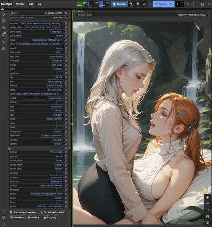Open the Manager panel
Screen dimensions: 212x227
click(120, 4)
